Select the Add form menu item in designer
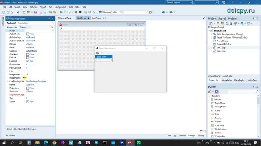The image size is (261, 146). click(x=104, y=57)
